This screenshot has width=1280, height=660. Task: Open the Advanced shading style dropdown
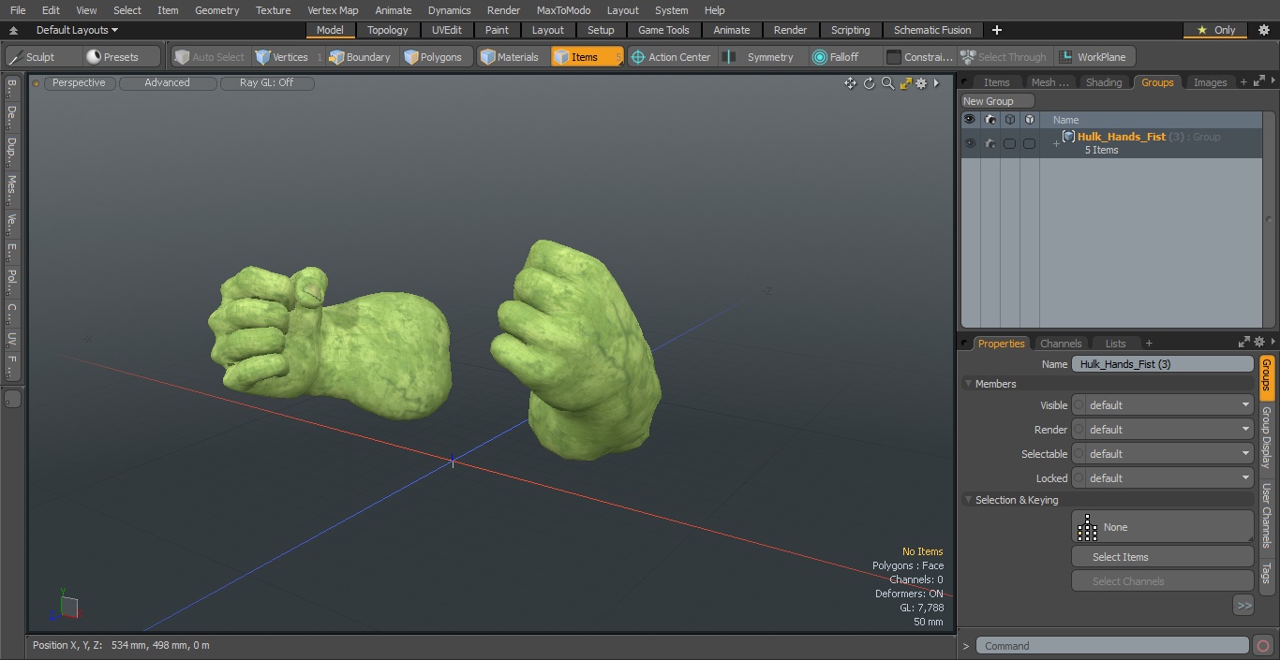pyautogui.click(x=167, y=83)
